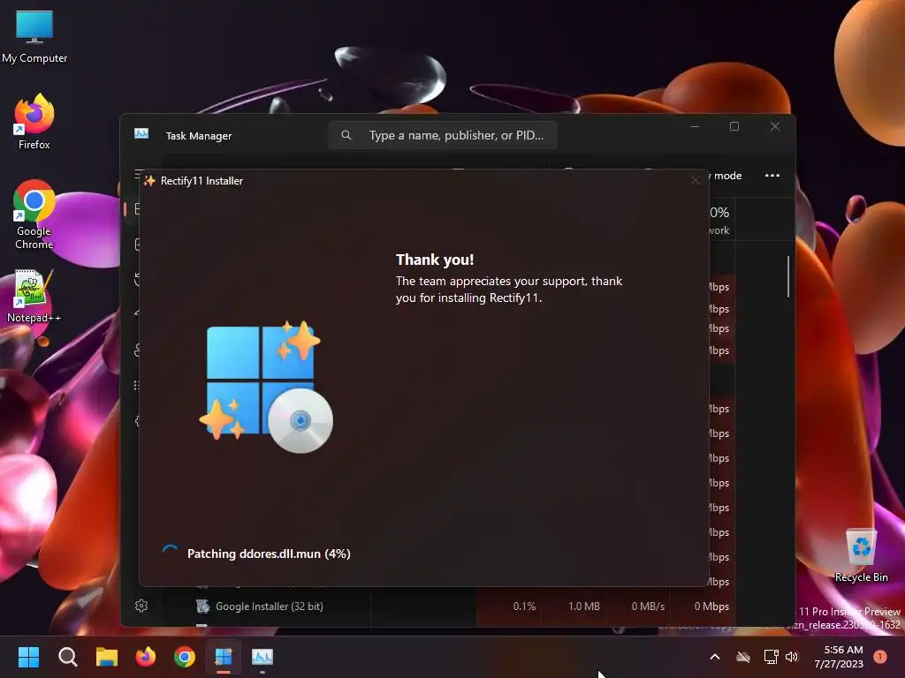The width and height of the screenshot is (905, 678).
Task: Switch to Rectify11 Installer taskbar icon
Action: (x=224, y=657)
